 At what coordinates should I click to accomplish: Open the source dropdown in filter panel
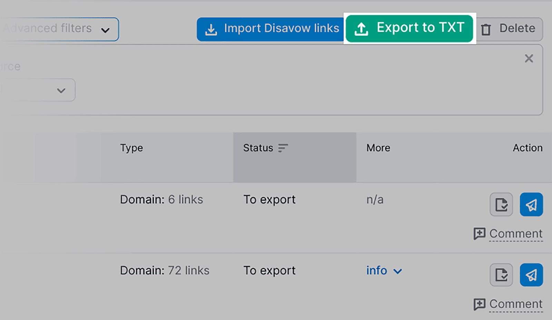click(38, 90)
